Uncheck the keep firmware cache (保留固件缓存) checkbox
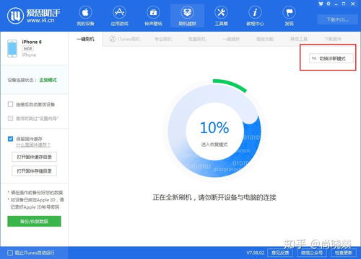 [10, 139]
